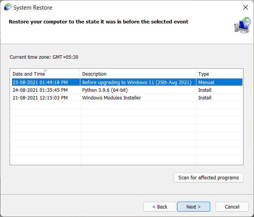This screenshot has width=254, height=217.
Task: Click the Current time zone GMT+05:30 text
Action: [44, 57]
